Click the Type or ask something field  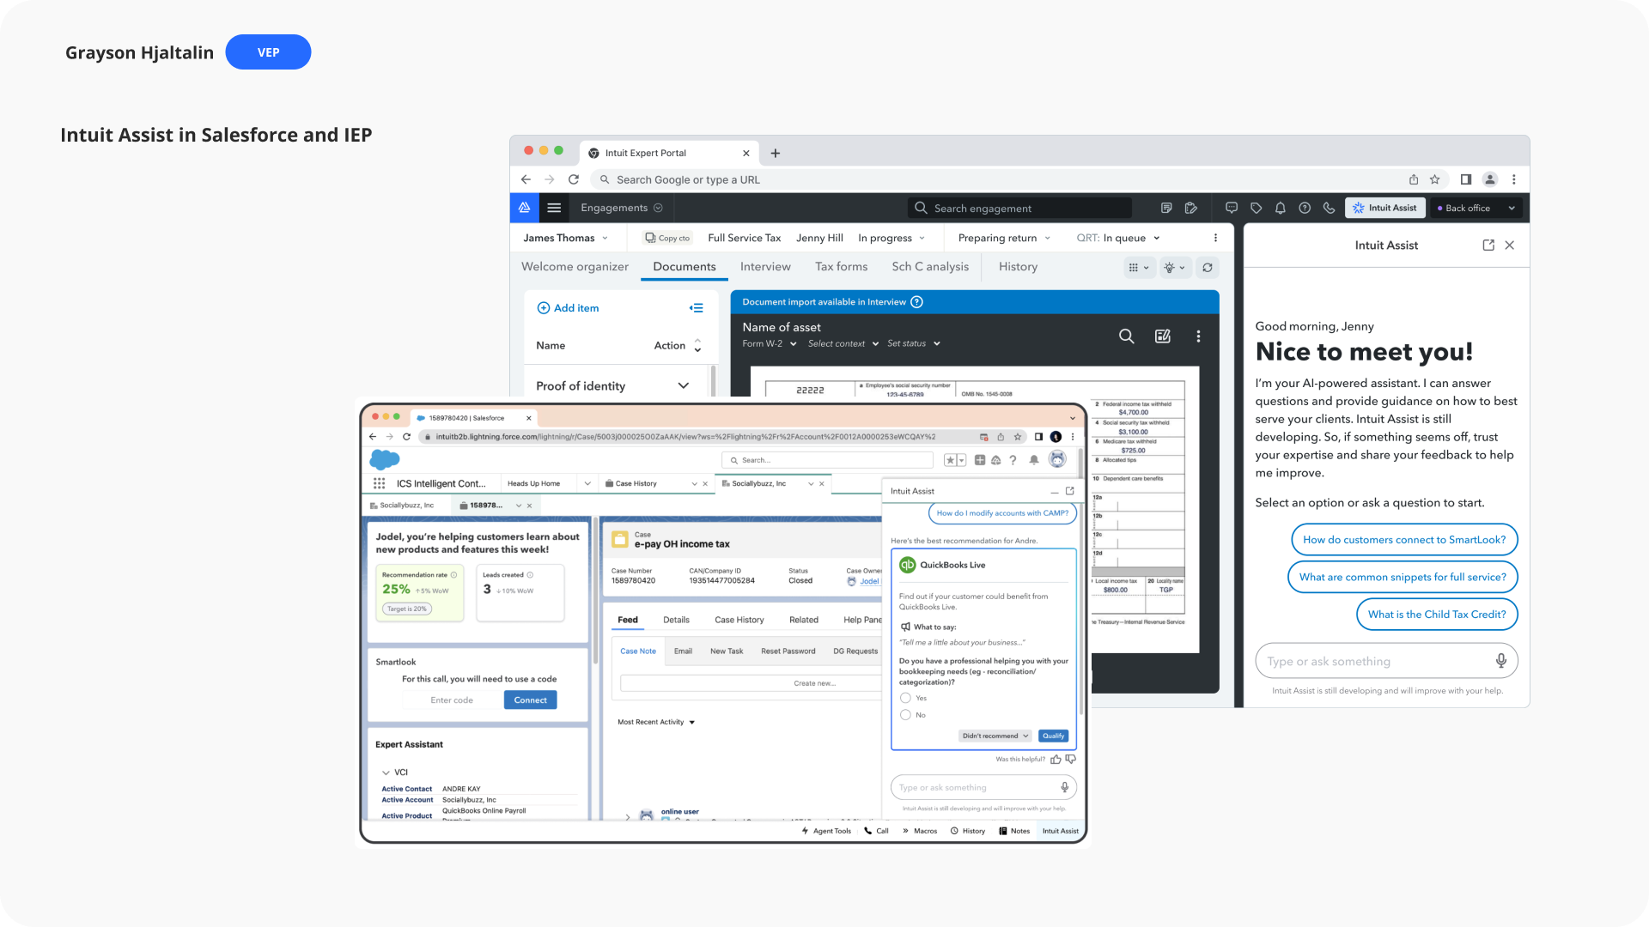click(1374, 661)
